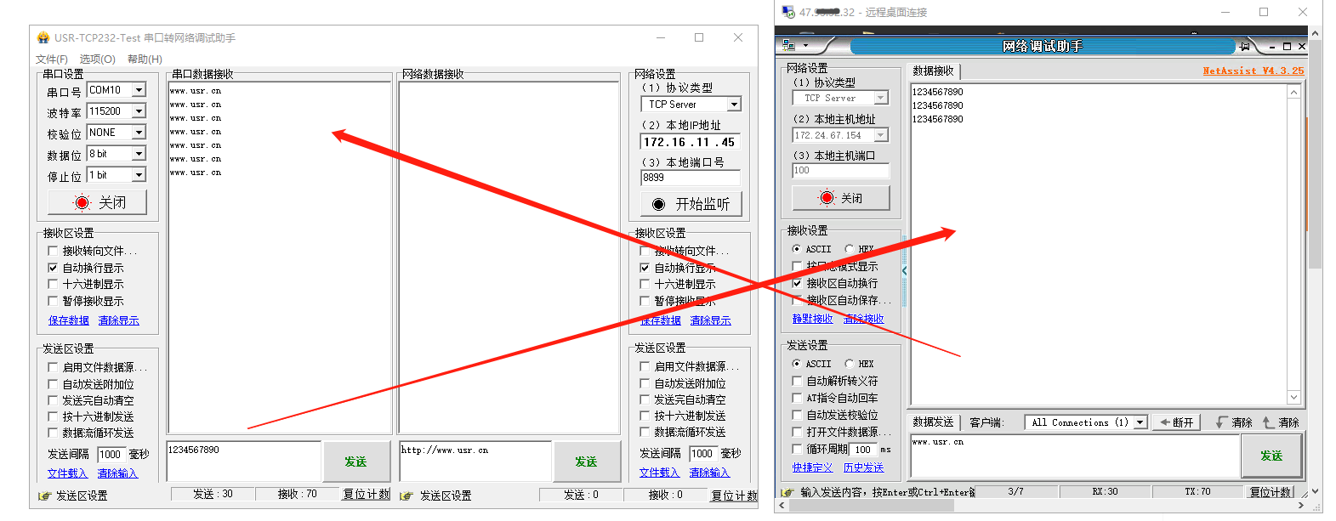Click the serial port 关闭 button with red indicator
1336x521 pixels.
tap(98, 202)
